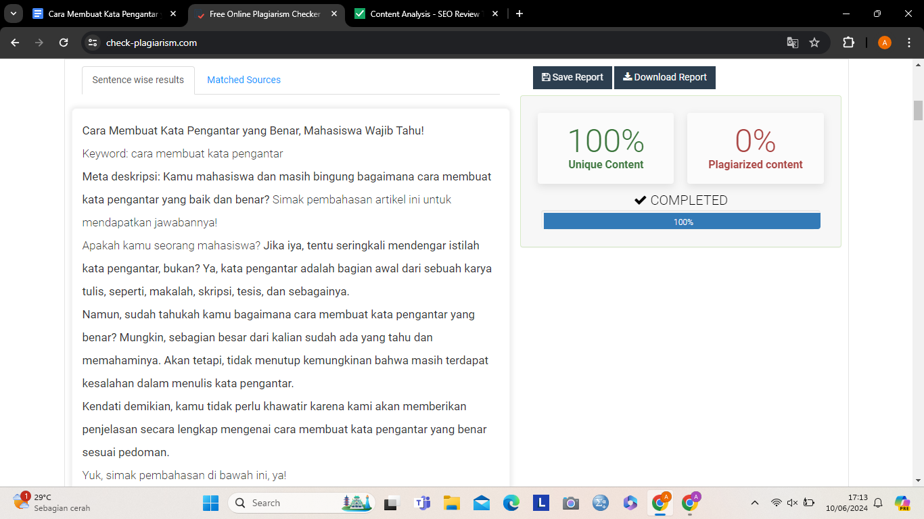Viewport: 924px width, 519px height.
Task: Open a new browser tab with plus icon
Action: [x=519, y=14]
